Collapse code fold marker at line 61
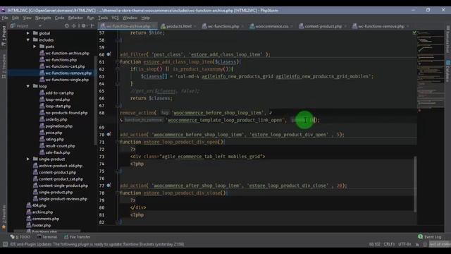This screenshot has width=451, height=254. tap(118, 61)
